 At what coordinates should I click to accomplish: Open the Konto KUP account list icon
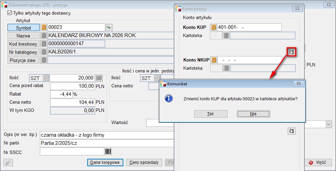point(214,28)
